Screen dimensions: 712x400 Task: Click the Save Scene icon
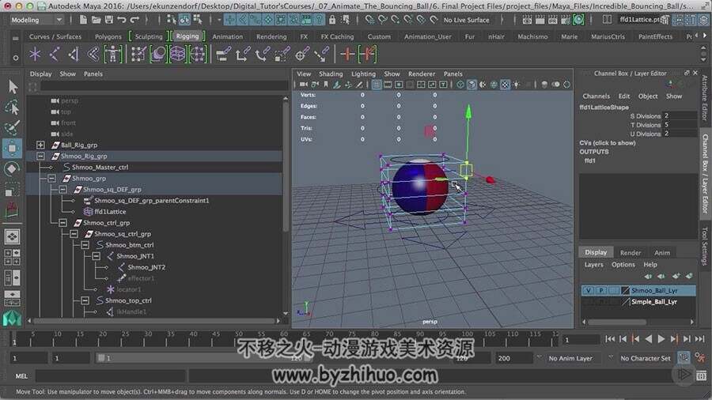click(x=109, y=20)
